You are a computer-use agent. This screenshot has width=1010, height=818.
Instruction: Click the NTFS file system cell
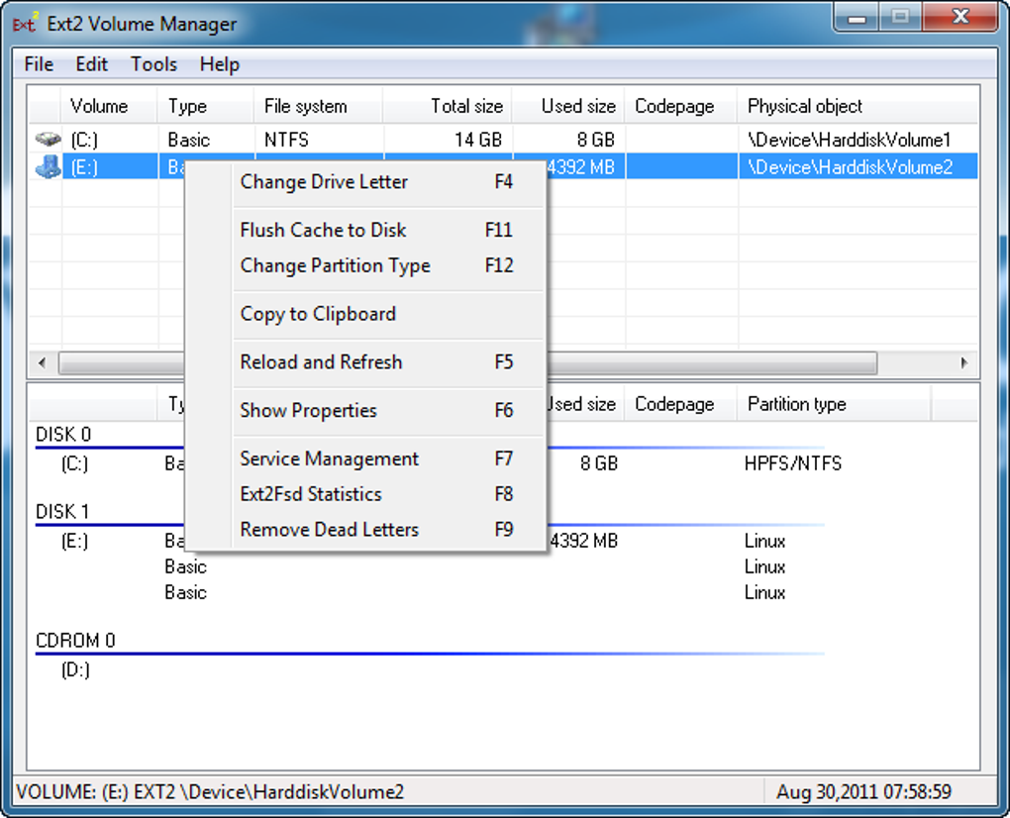pyautogui.click(x=286, y=140)
